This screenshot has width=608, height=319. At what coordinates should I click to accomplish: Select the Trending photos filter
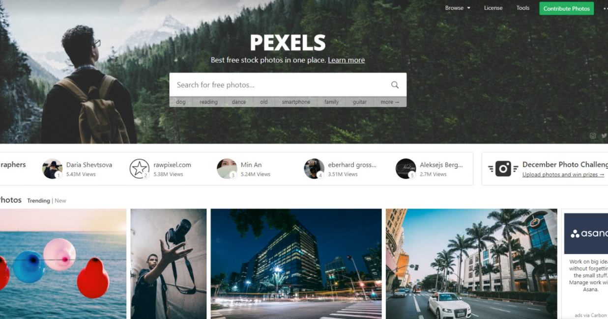38,201
